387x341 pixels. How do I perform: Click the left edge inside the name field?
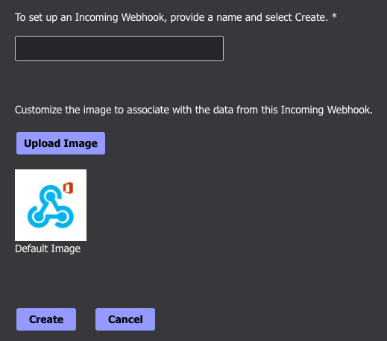tap(20, 49)
